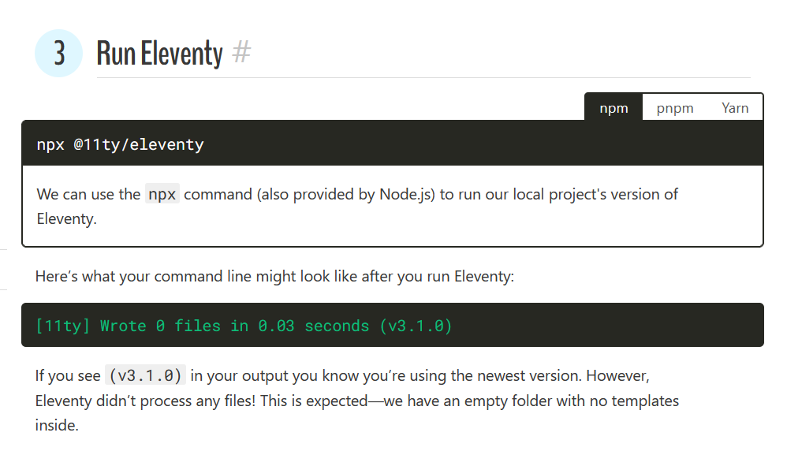Click the inline npx code snippet

click(162, 194)
